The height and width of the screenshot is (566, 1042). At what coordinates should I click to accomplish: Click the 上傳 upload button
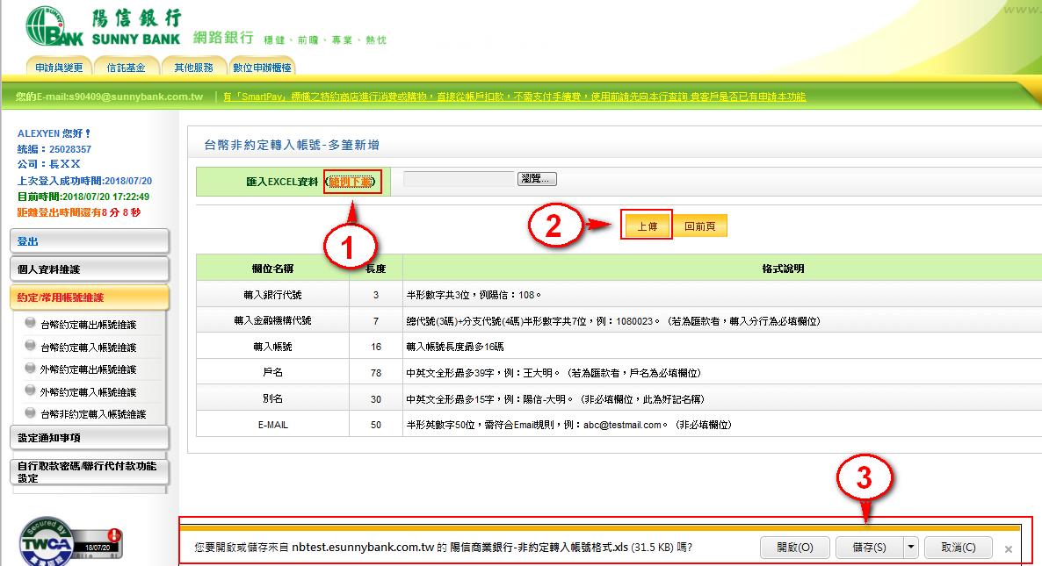647,226
